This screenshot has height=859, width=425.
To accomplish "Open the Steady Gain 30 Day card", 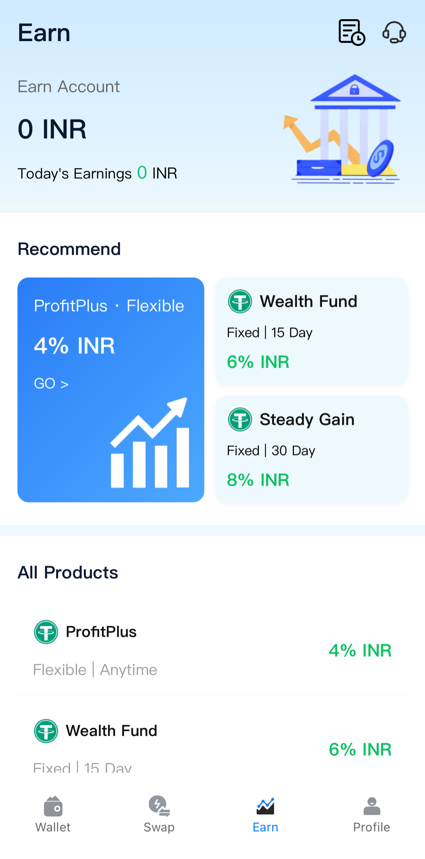I will pos(311,449).
